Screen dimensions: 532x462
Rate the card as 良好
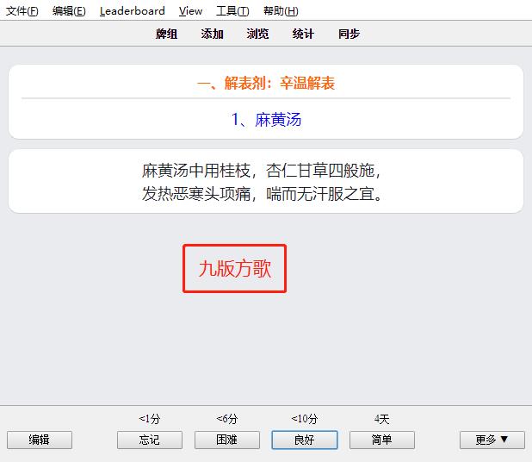coord(305,440)
